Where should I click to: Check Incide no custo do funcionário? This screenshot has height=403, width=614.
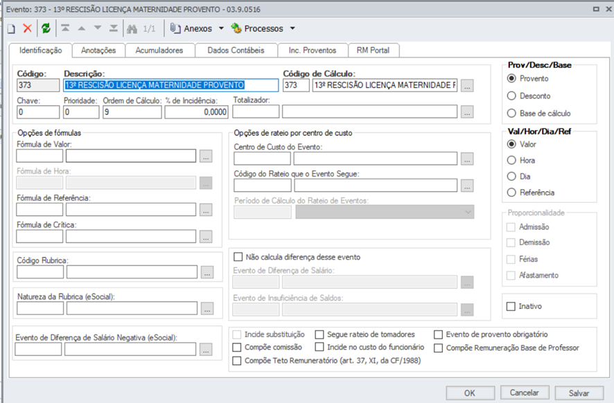[319, 347]
